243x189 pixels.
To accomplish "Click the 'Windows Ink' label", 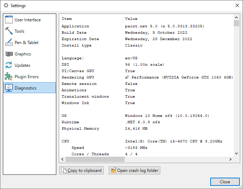I will click(x=75, y=103).
